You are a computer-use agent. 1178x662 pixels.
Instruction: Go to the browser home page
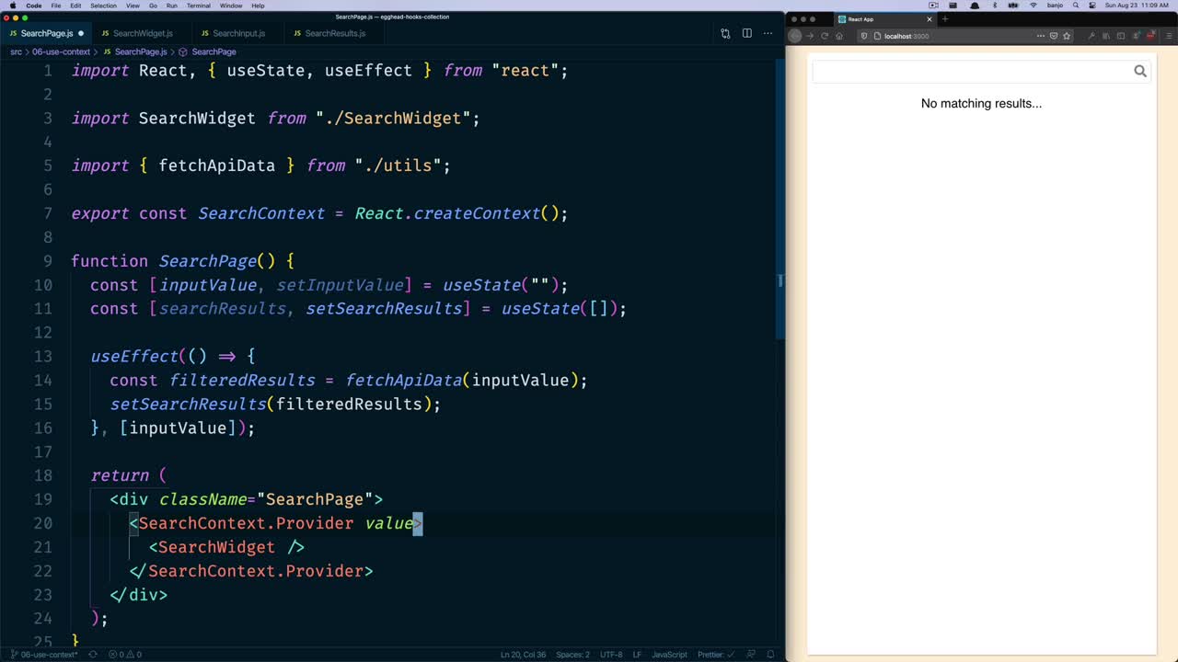point(839,36)
